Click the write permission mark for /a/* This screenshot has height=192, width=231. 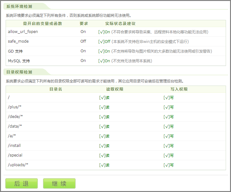click(x=169, y=136)
